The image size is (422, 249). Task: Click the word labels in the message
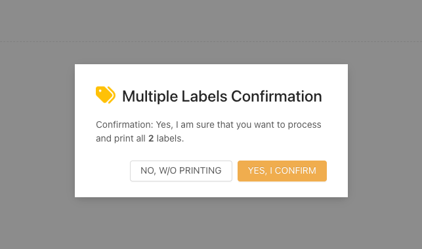pyautogui.click(x=169, y=138)
